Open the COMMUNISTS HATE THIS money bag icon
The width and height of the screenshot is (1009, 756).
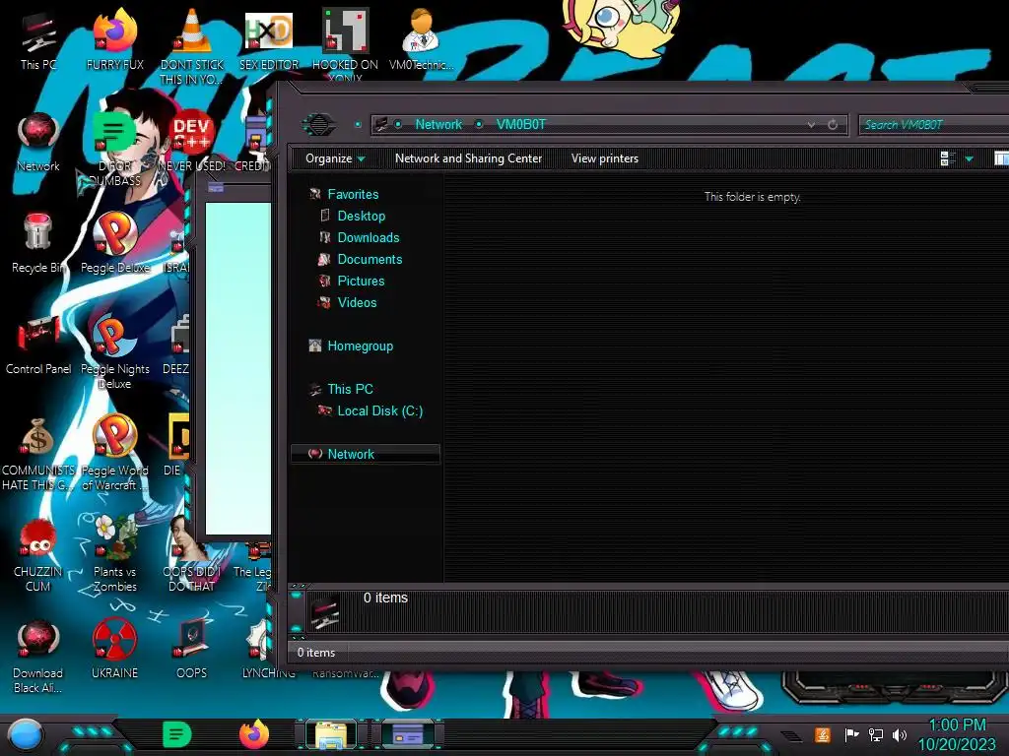point(38,454)
